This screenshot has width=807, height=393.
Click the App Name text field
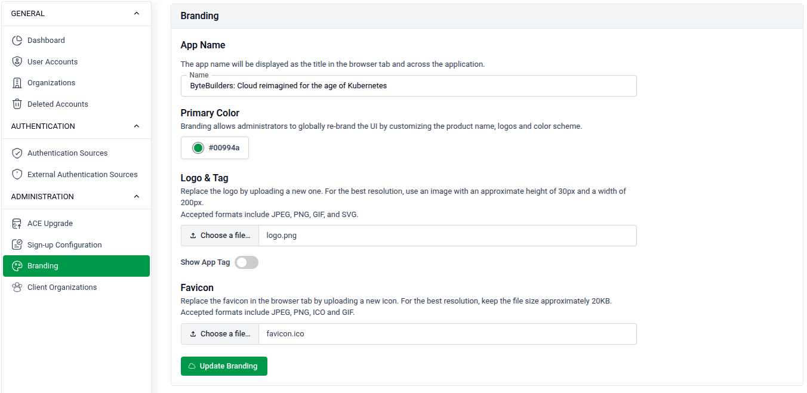point(408,85)
